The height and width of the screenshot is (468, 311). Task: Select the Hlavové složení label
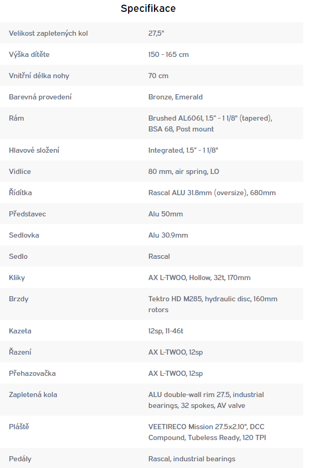point(34,150)
